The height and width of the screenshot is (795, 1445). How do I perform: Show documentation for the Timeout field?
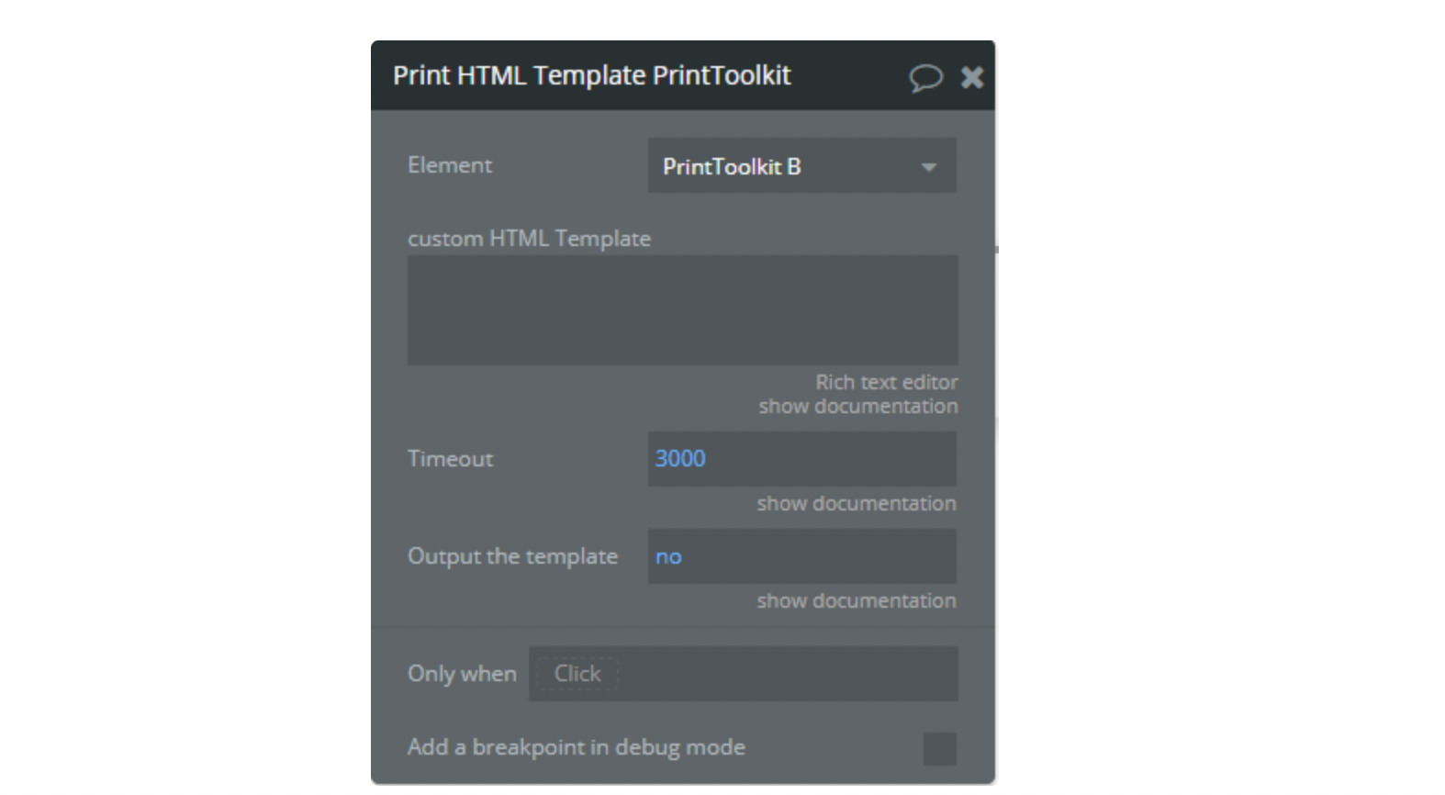point(857,503)
